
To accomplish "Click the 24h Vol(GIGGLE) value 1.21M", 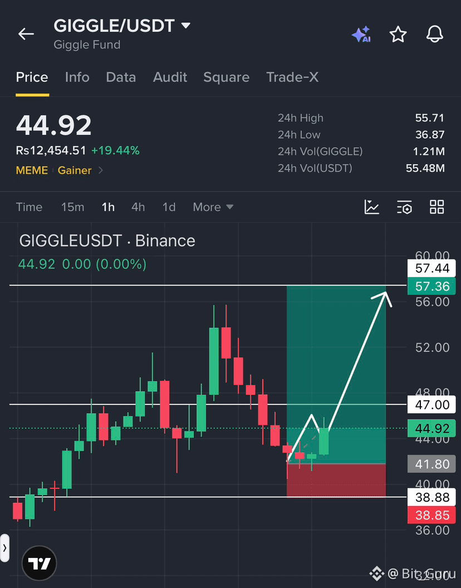I will tap(429, 151).
